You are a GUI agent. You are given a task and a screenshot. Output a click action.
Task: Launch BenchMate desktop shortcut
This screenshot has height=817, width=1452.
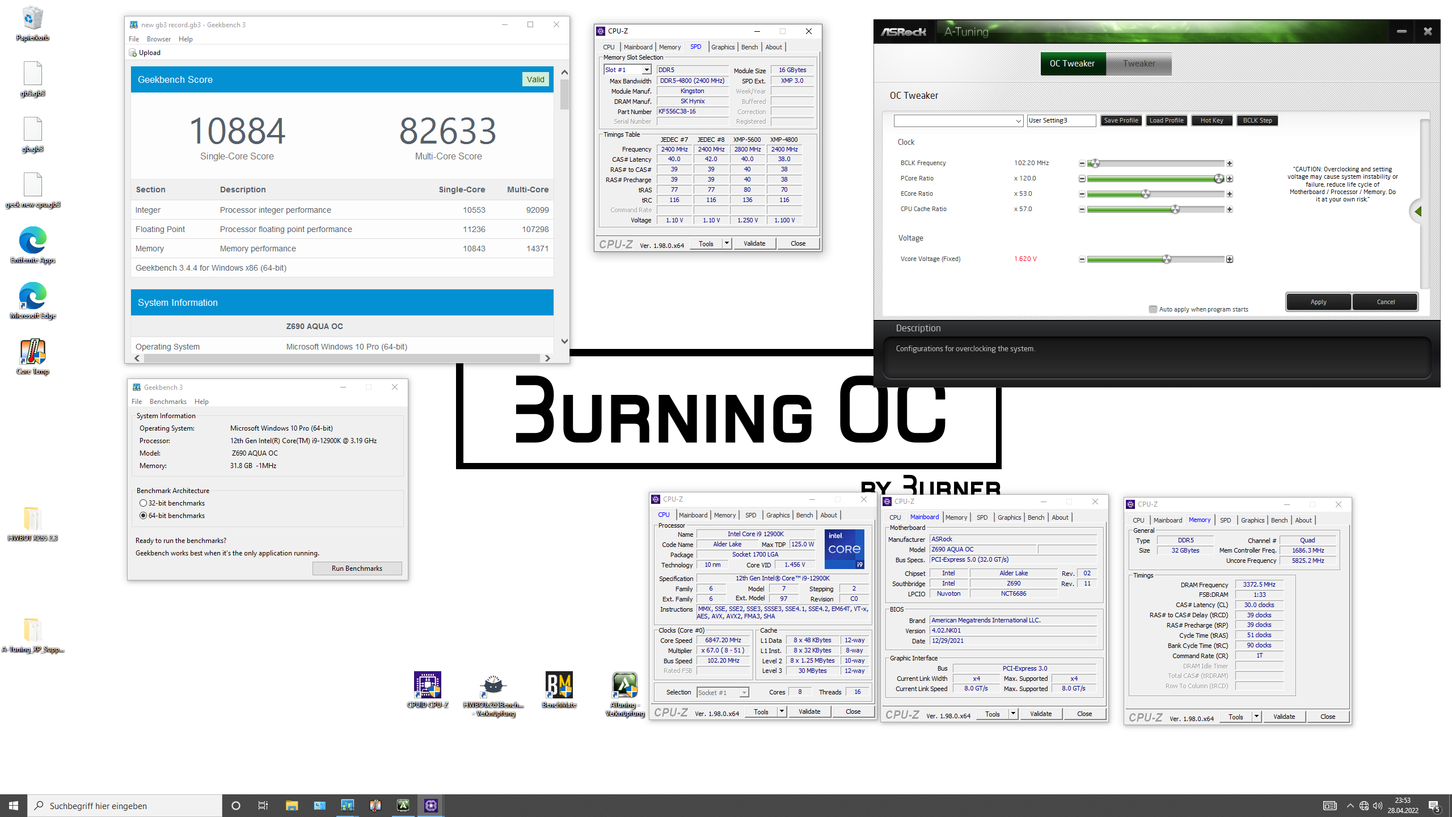pyautogui.click(x=559, y=689)
